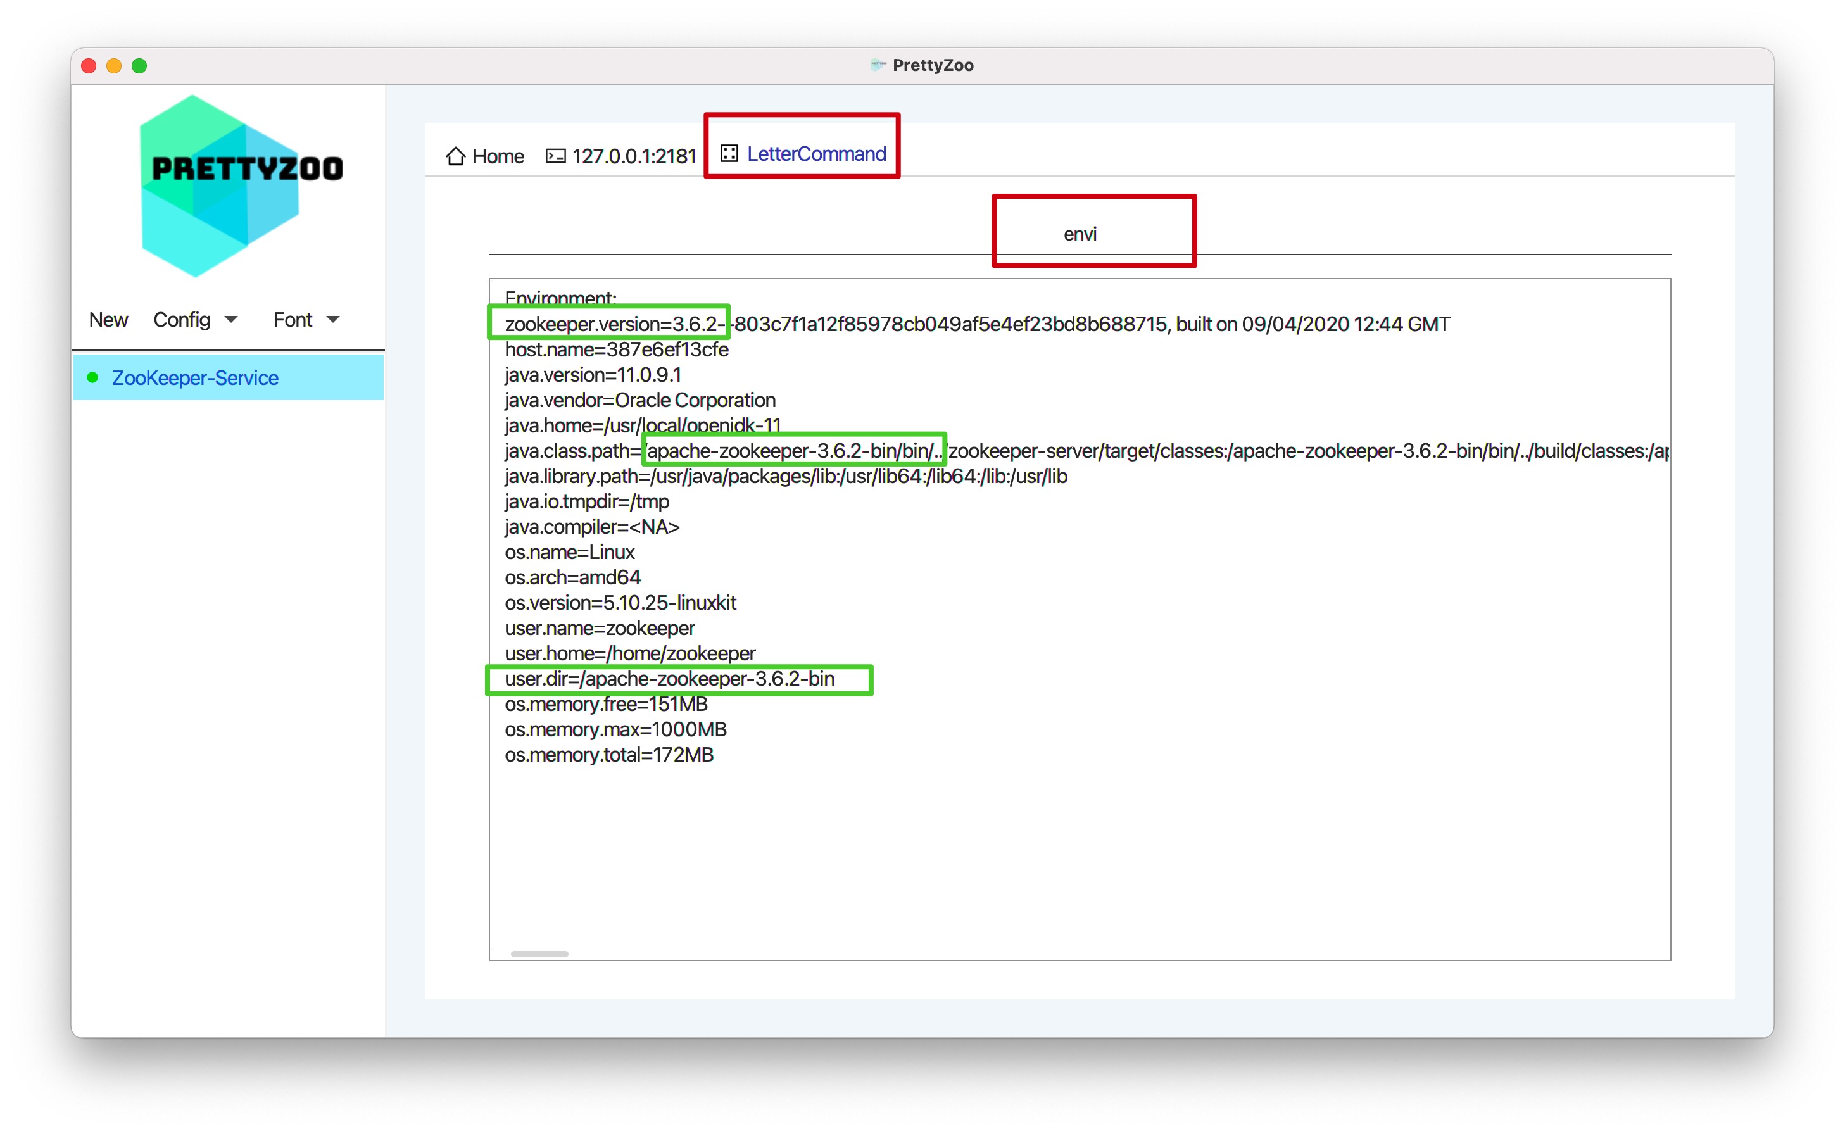Image resolution: width=1845 pixels, height=1132 pixels.
Task: Click the PrettyZoo hexagon logo
Action: [241, 186]
